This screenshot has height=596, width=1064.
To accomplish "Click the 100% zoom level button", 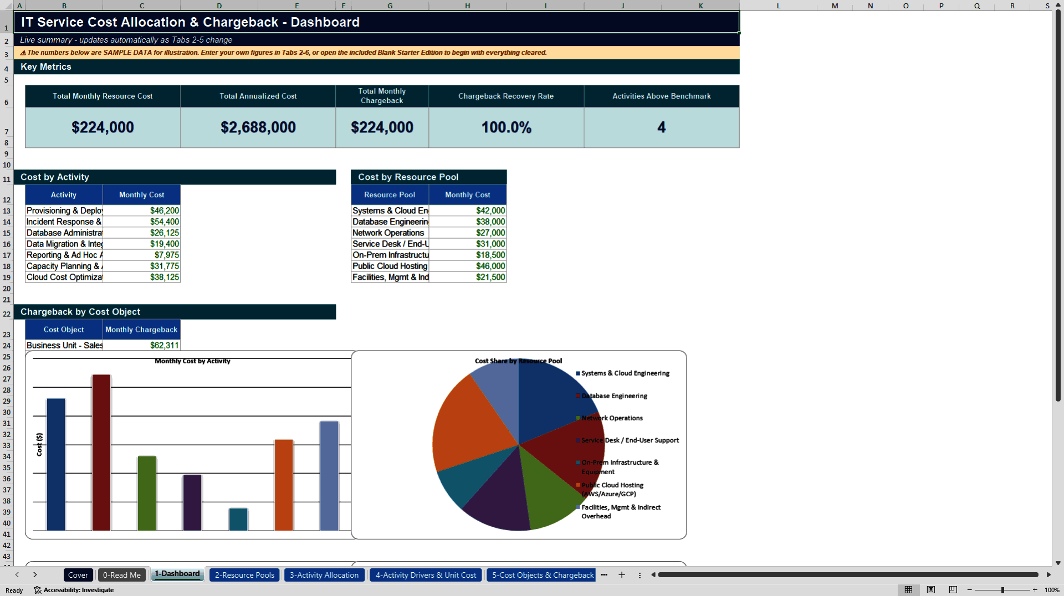I will pyautogui.click(x=1052, y=590).
